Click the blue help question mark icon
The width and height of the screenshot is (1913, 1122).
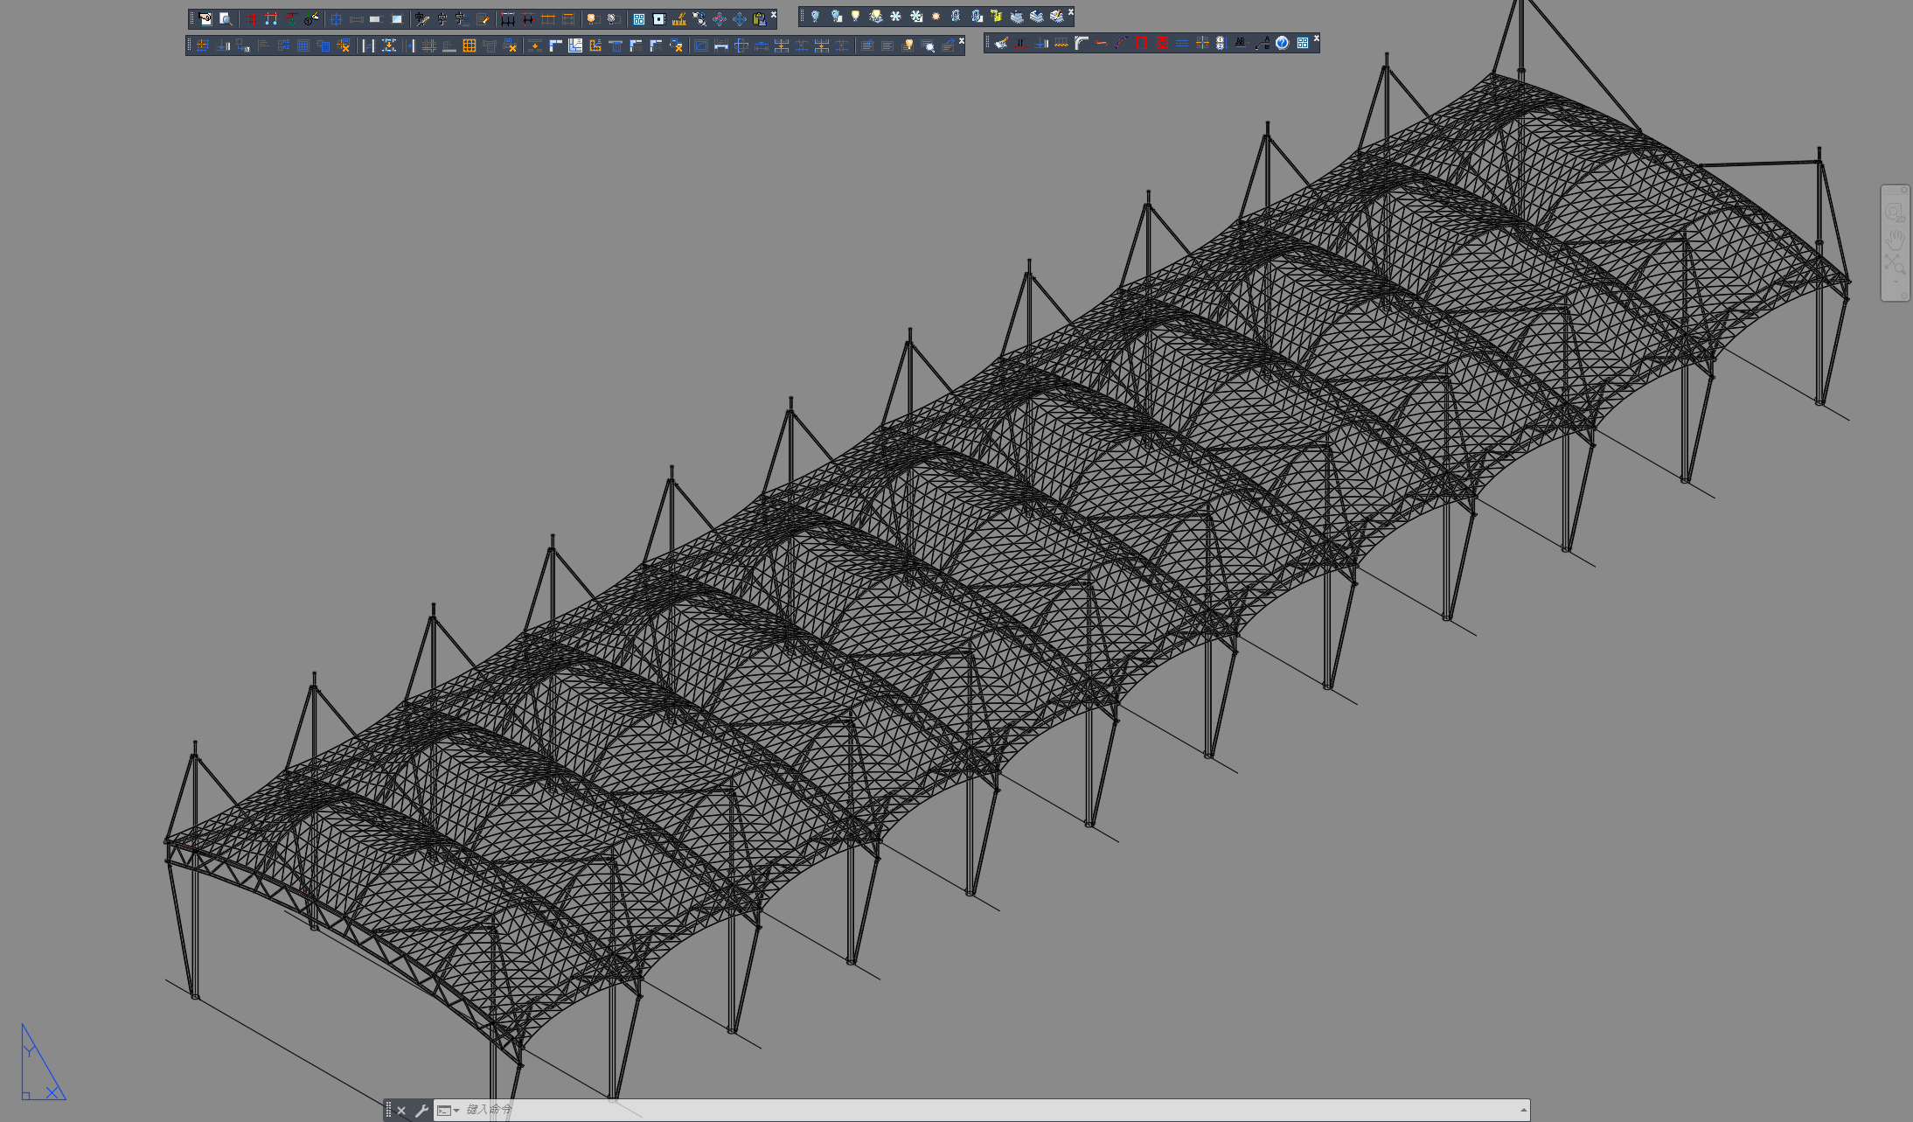[x=1282, y=43]
